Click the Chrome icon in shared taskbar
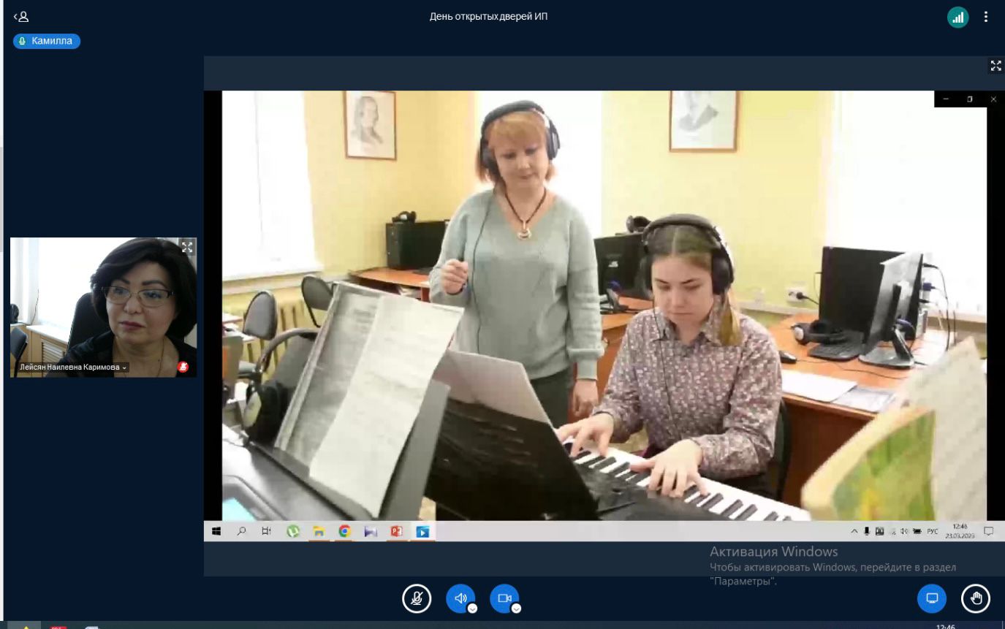The width and height of the screenshot is (1005, 629). click(x=344, y=532)
